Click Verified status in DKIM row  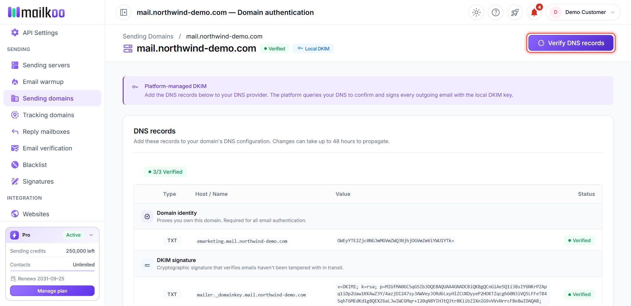tap(579, 294)
